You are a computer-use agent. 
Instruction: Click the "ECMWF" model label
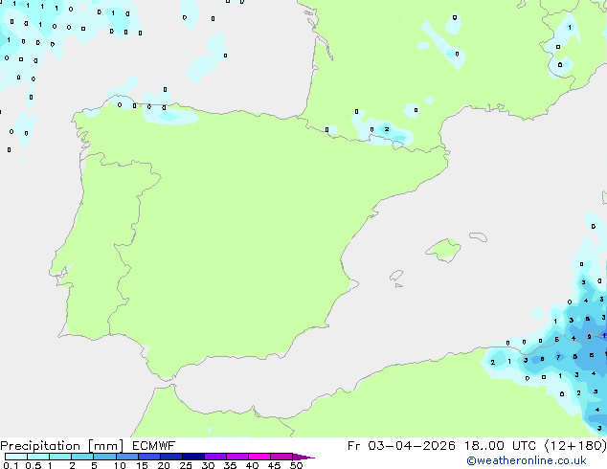pos(154,446)
